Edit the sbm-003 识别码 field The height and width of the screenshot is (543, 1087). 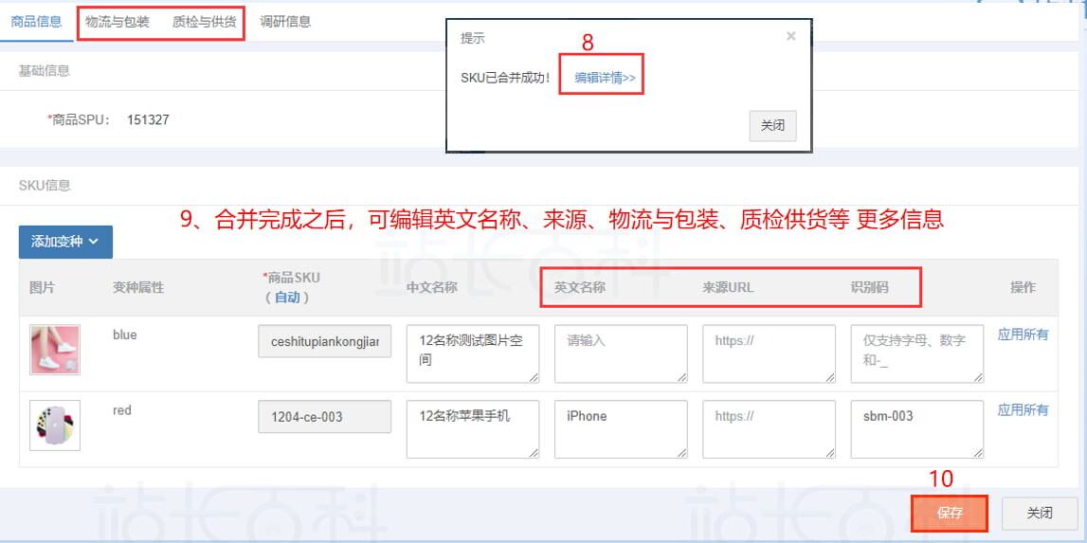[x=917, y=428]
